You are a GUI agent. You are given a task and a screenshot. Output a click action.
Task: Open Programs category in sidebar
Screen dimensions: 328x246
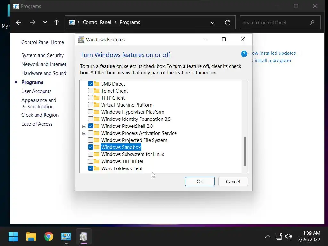click(x=32, y=82)
